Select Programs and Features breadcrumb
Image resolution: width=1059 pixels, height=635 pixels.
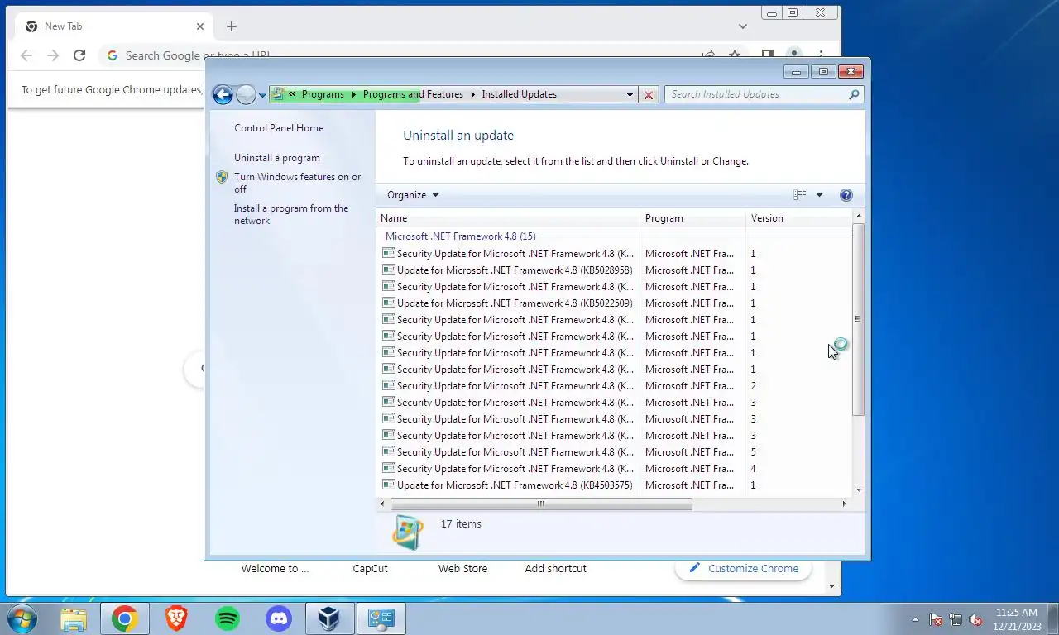(x=413, y=94)
